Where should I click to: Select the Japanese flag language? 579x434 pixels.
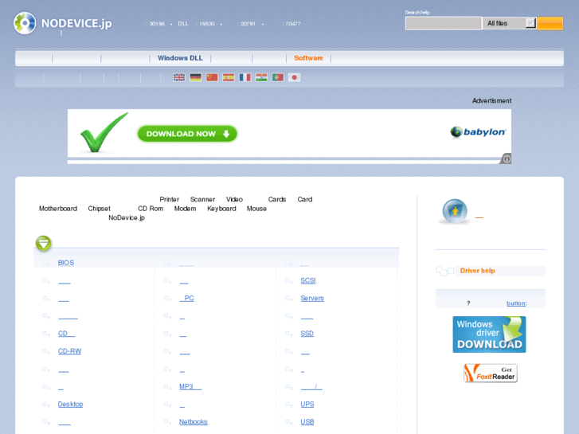click(x=295, y=77)
